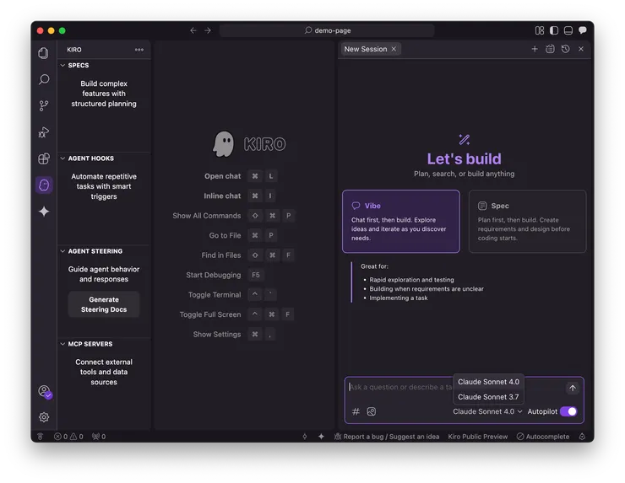Toggle bottom panel icon in title bar
625x483 pixels.
pyautogui.click(x=568, y=30)
